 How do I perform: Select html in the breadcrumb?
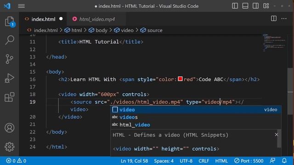(x=77, y=30)
